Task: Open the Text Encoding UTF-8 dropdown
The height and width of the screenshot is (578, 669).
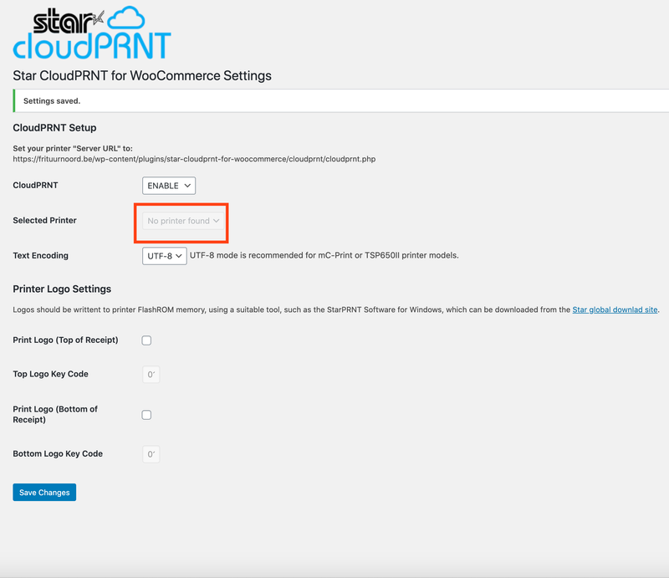Action: tap(164, 256)
